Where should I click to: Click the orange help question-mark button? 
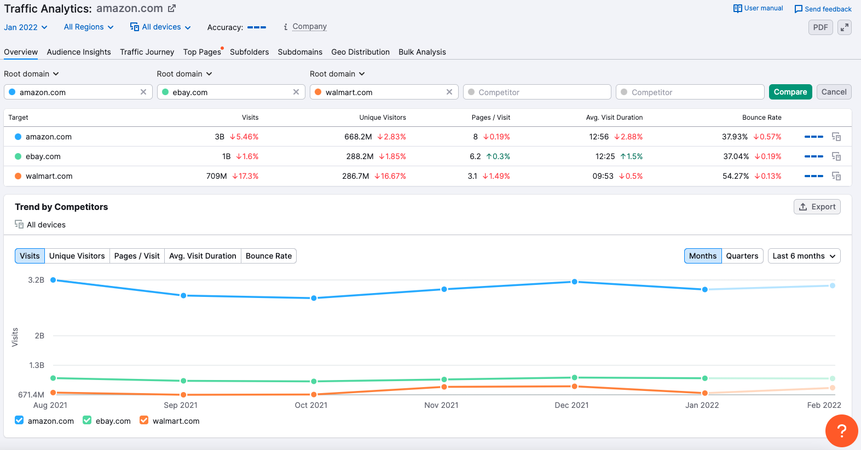tap(842, 431)
